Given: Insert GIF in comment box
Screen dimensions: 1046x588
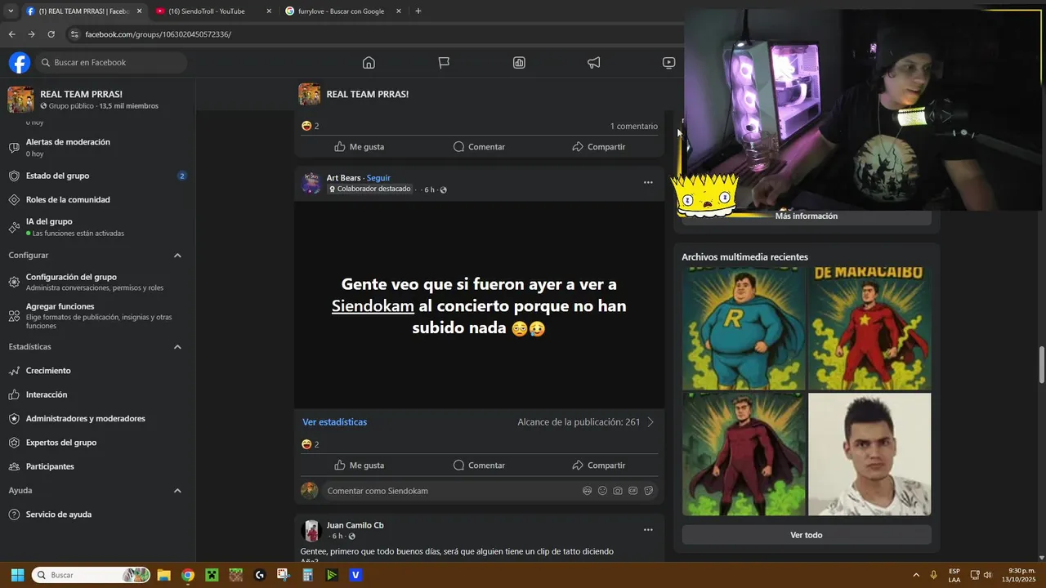Looking at the screenshot, I should [633, 491].
